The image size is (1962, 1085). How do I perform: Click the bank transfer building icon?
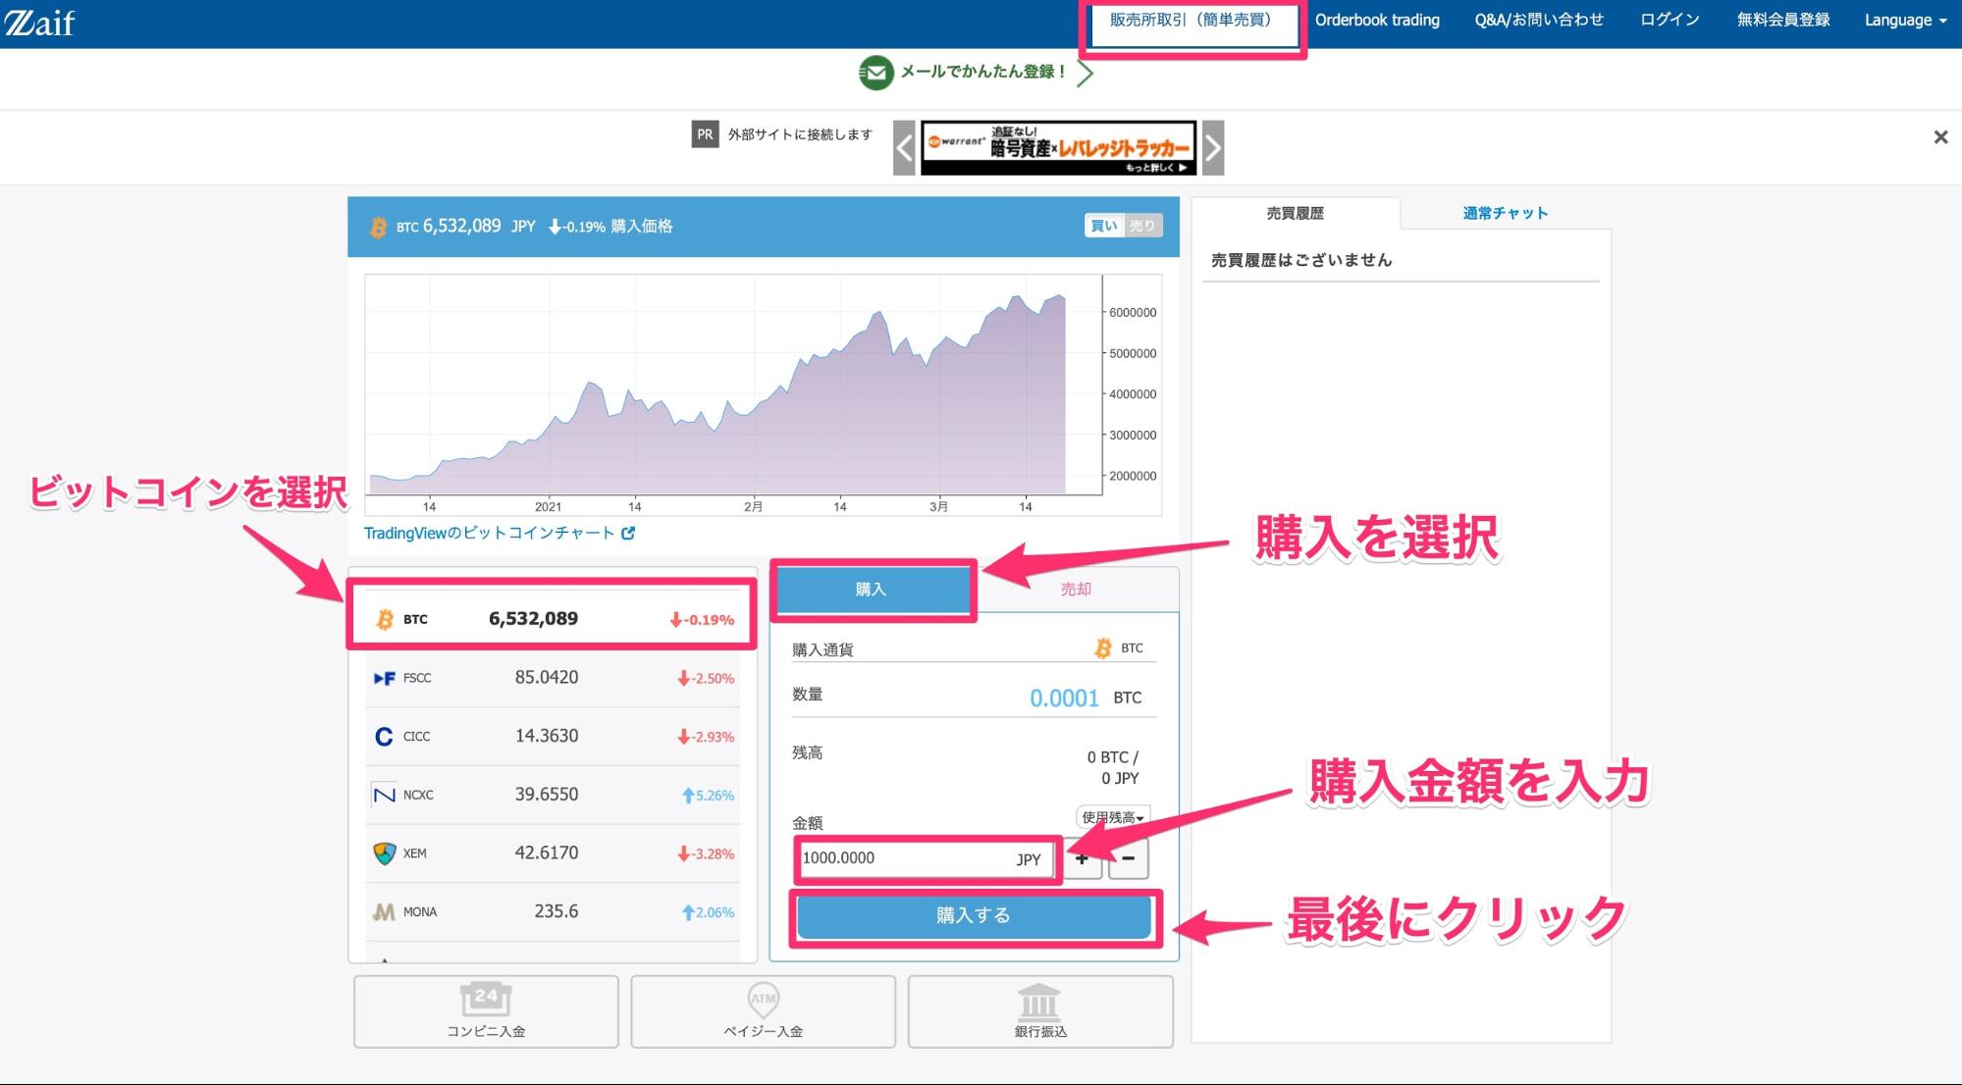coord(1039,1001)
